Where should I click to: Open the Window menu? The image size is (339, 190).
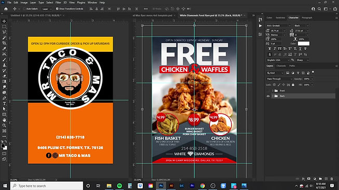(x=92, y=3)
